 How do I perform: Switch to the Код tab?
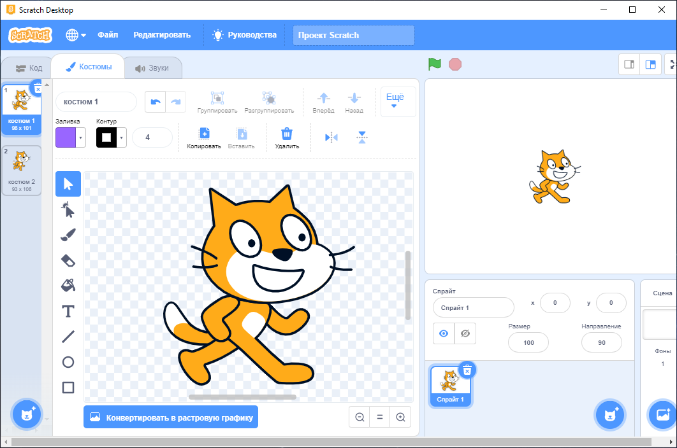29,67
